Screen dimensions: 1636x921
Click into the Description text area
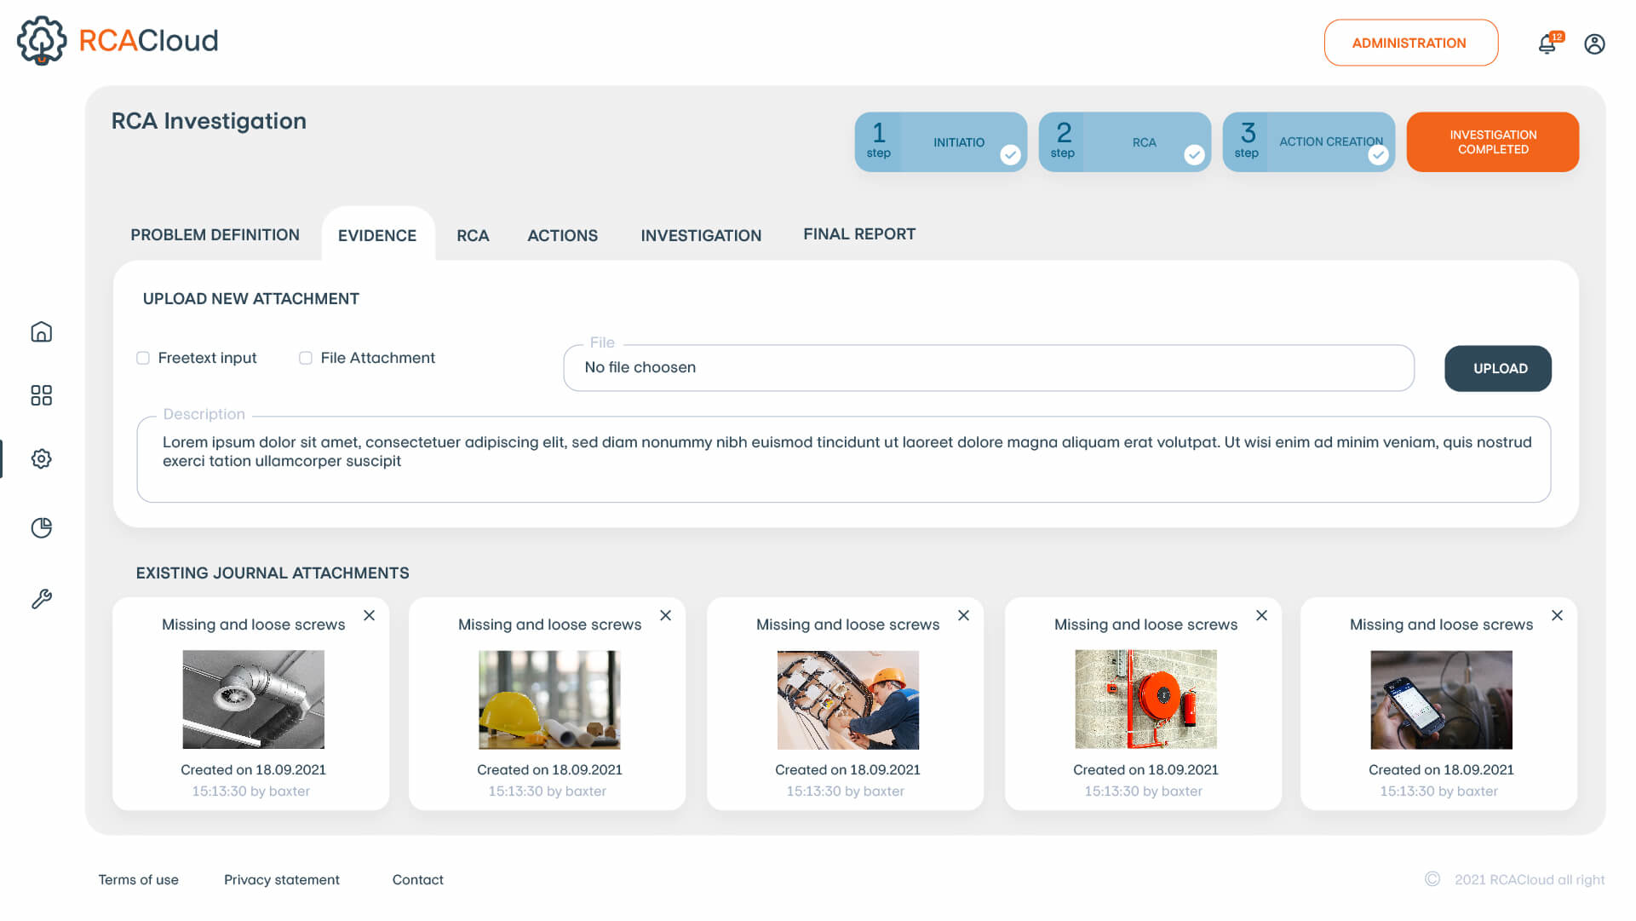[844, 459]
